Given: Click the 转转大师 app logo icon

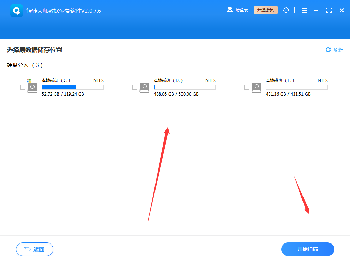Looking at the screenshot, I should (x=16, y=10).
